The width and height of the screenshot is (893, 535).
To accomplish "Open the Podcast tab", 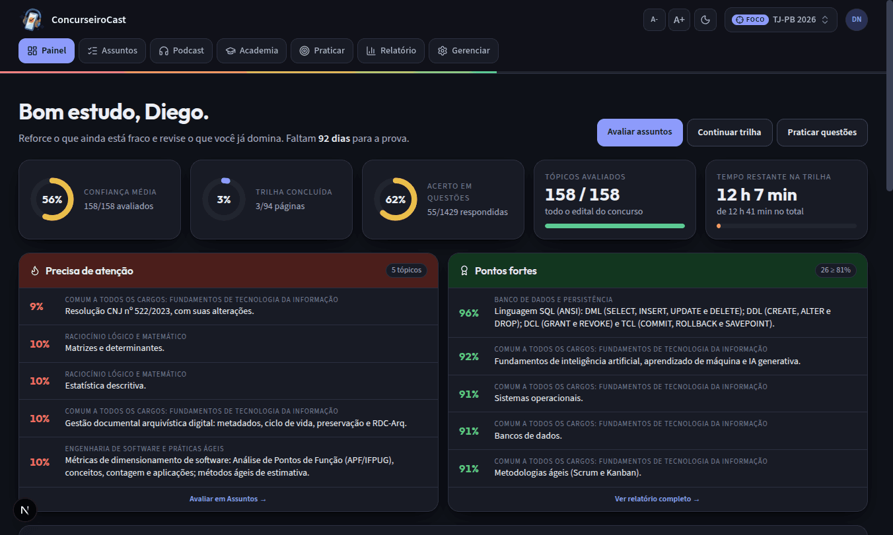I will point(182,51).
